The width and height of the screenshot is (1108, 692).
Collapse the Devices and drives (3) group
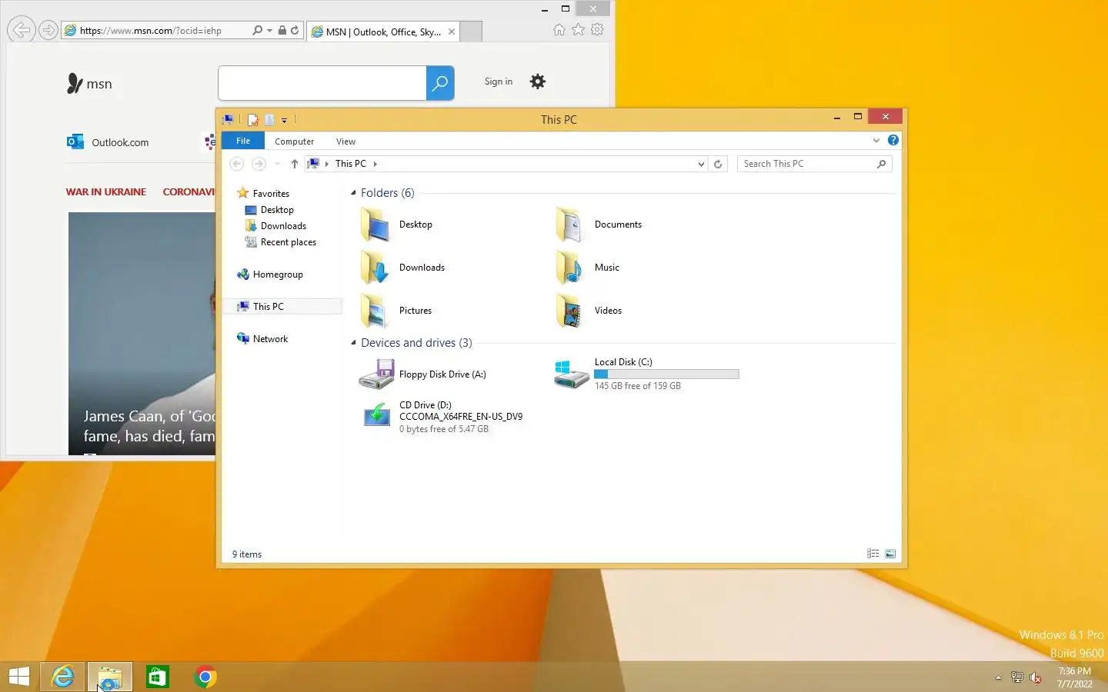pyautogui.click(x=354, y=343)
